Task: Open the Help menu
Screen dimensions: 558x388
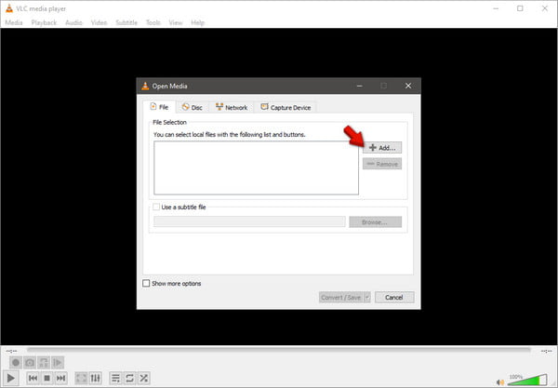Action: coord(197,22)
